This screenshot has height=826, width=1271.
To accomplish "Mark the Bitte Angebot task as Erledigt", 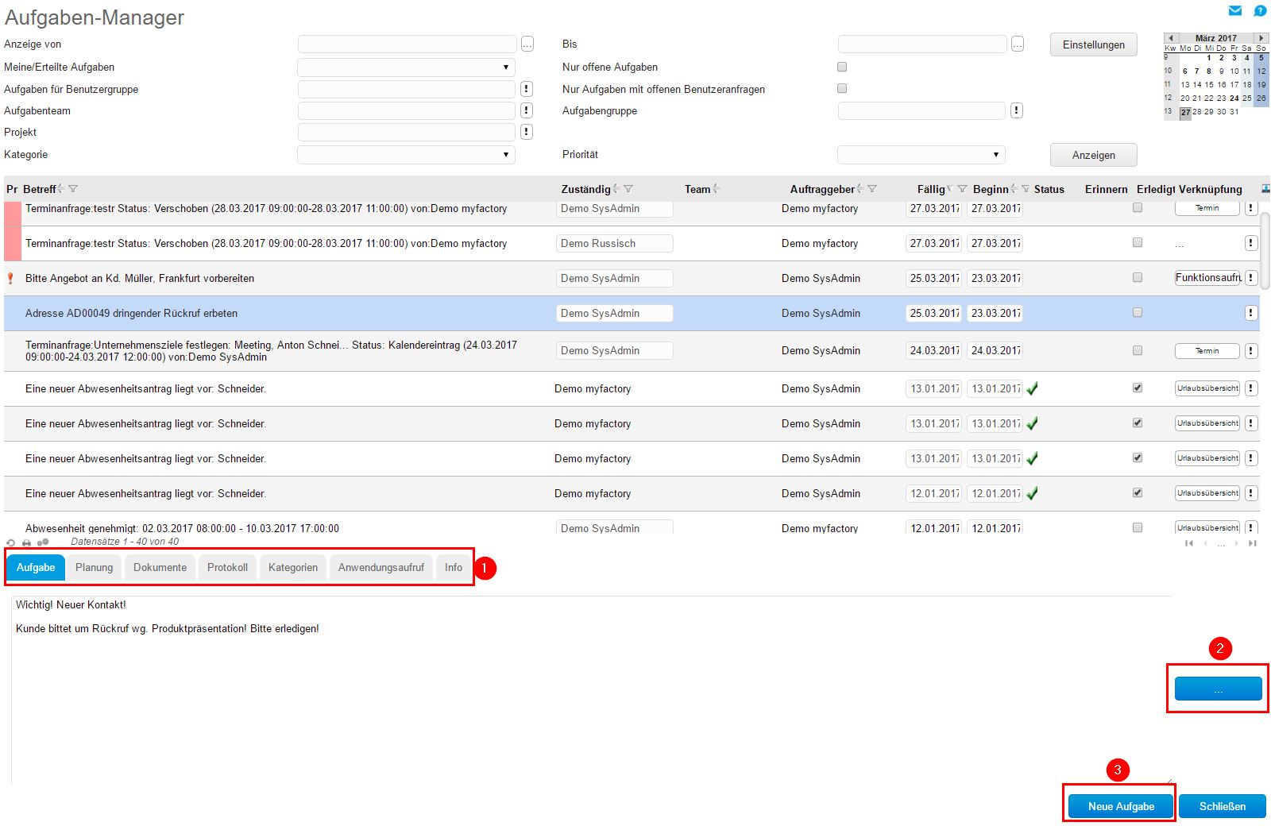I will point(1138,277).
